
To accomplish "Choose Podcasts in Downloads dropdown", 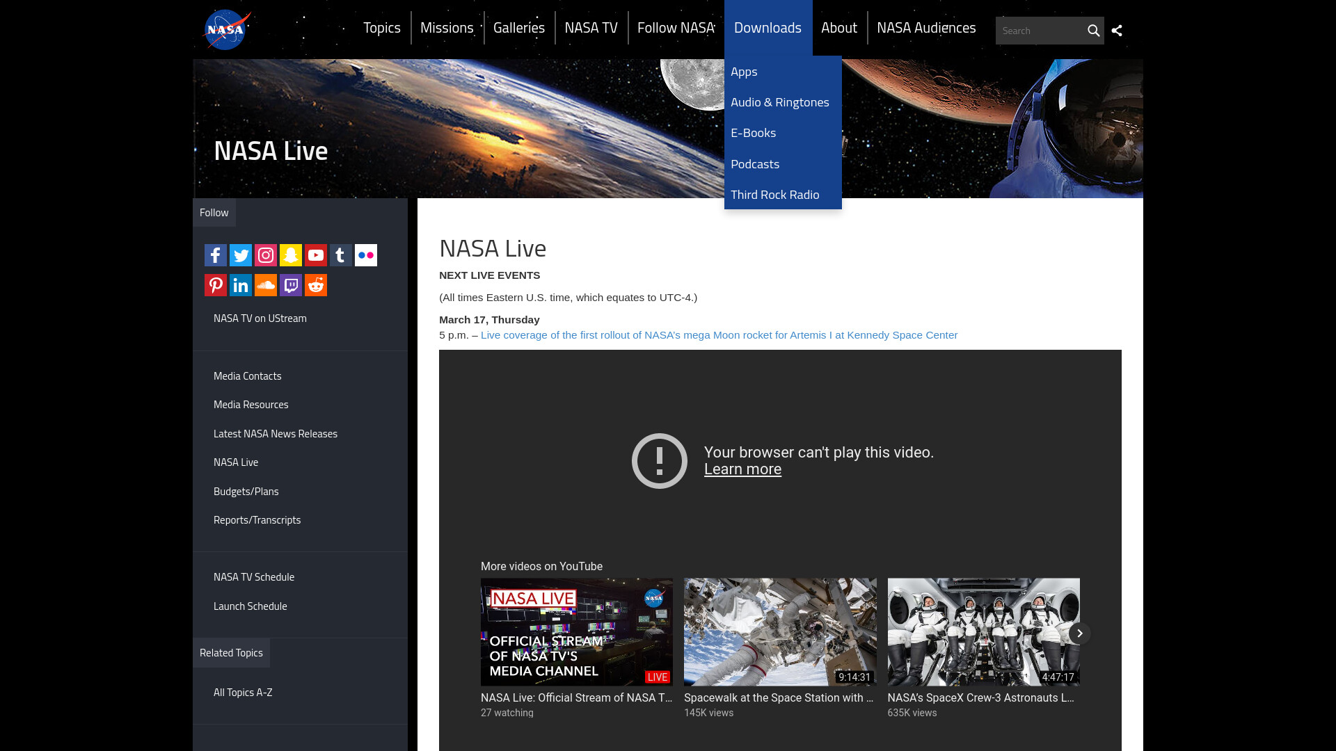I will [783, 164].
